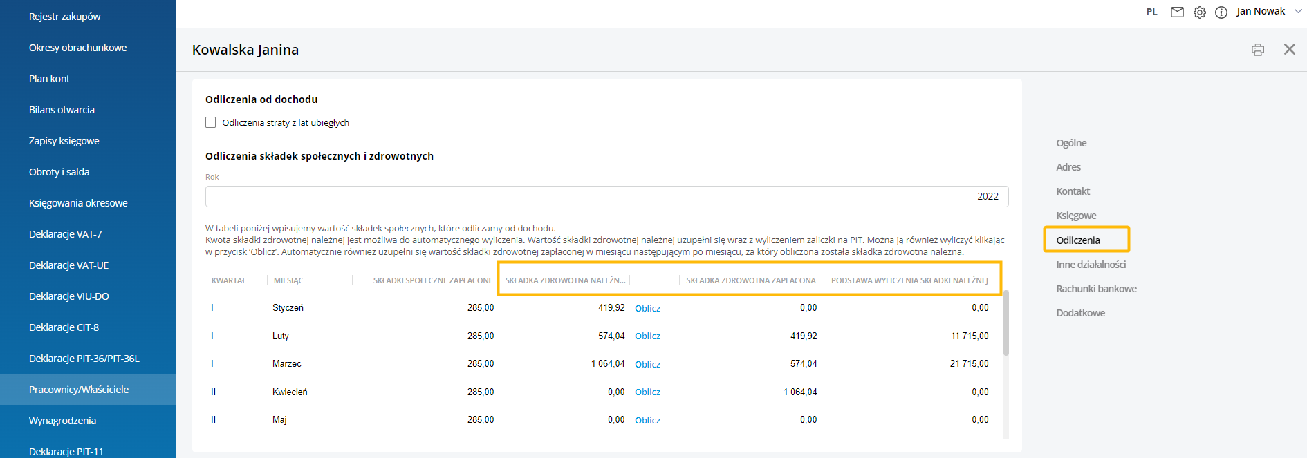The height and width of the screenshot is (458, 1307).
Task: Enable Odliczenia straty z lat ubiegłych checkbox
Action: pos(211,122)
